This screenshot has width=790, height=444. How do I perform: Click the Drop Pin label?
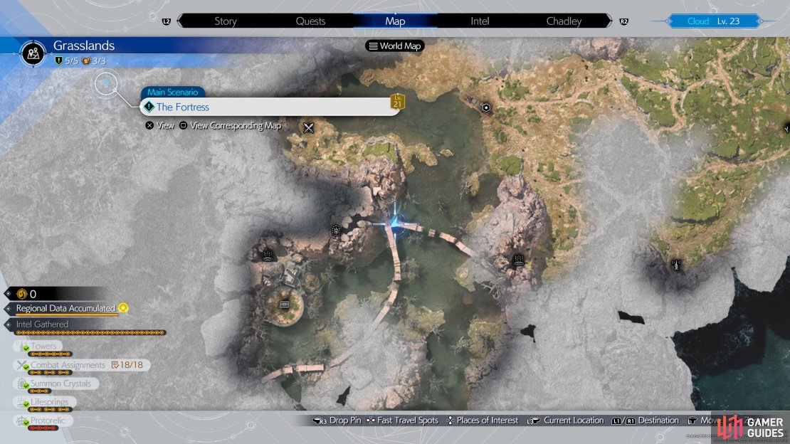tap(345, 421)
